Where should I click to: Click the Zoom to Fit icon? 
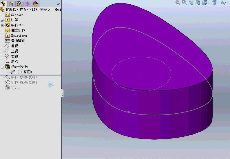[x=178, y=3]
